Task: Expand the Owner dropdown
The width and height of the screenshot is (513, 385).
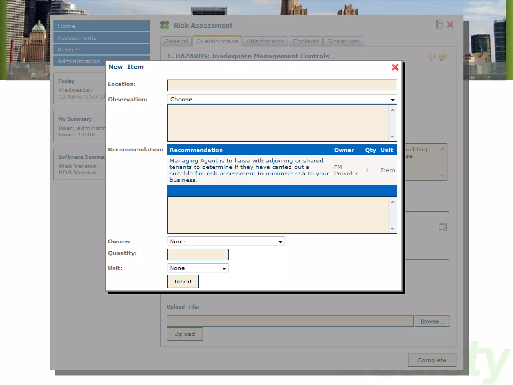Action: coord(226,241)
